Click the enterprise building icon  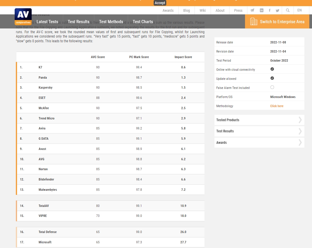254,21
